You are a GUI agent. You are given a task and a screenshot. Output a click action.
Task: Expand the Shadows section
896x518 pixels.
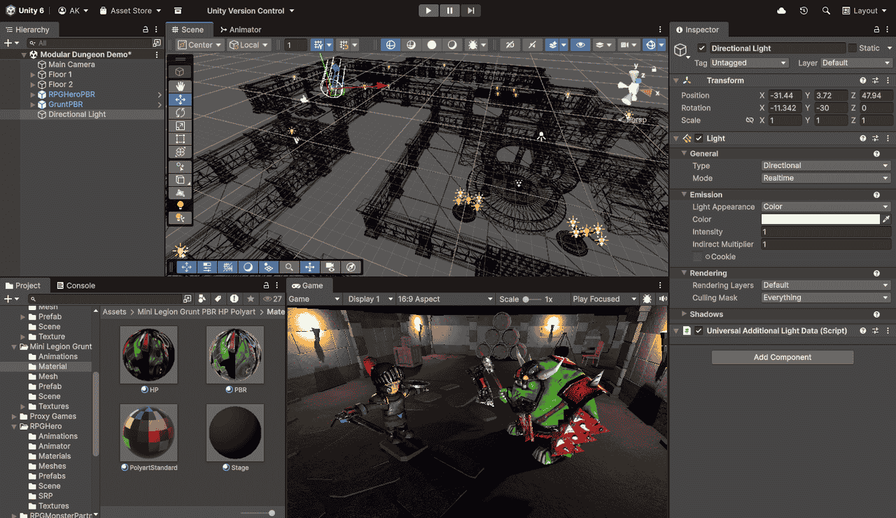pyautogui.click(x=685, y=314)
